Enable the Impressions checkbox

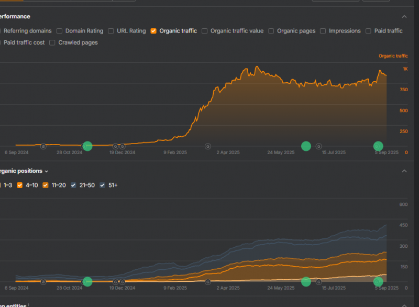323,31
